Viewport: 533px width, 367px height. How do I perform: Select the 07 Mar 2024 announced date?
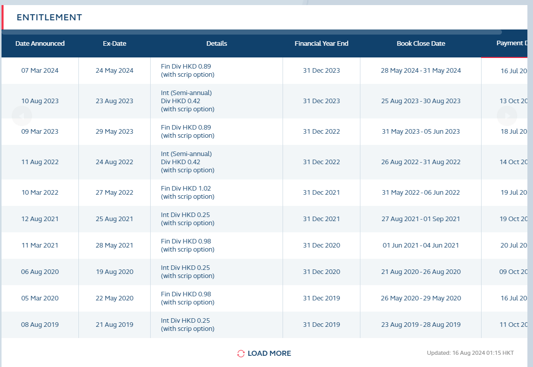pyautogui.click(x=40, y=70)
